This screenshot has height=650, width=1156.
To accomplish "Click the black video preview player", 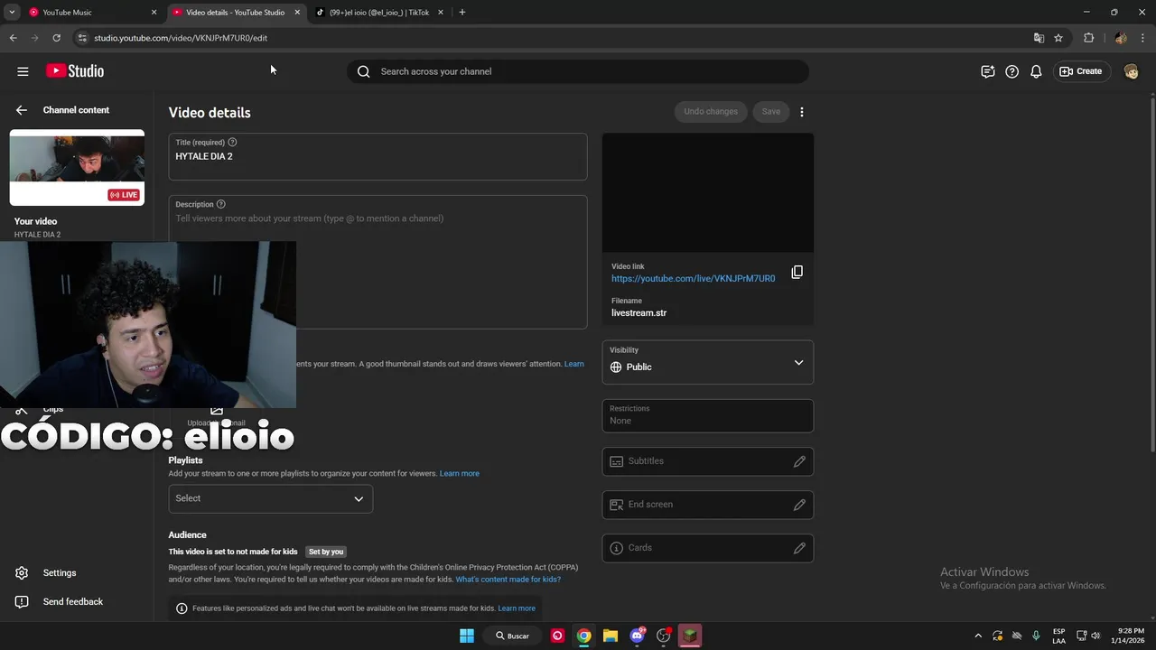I will point(708,193).
